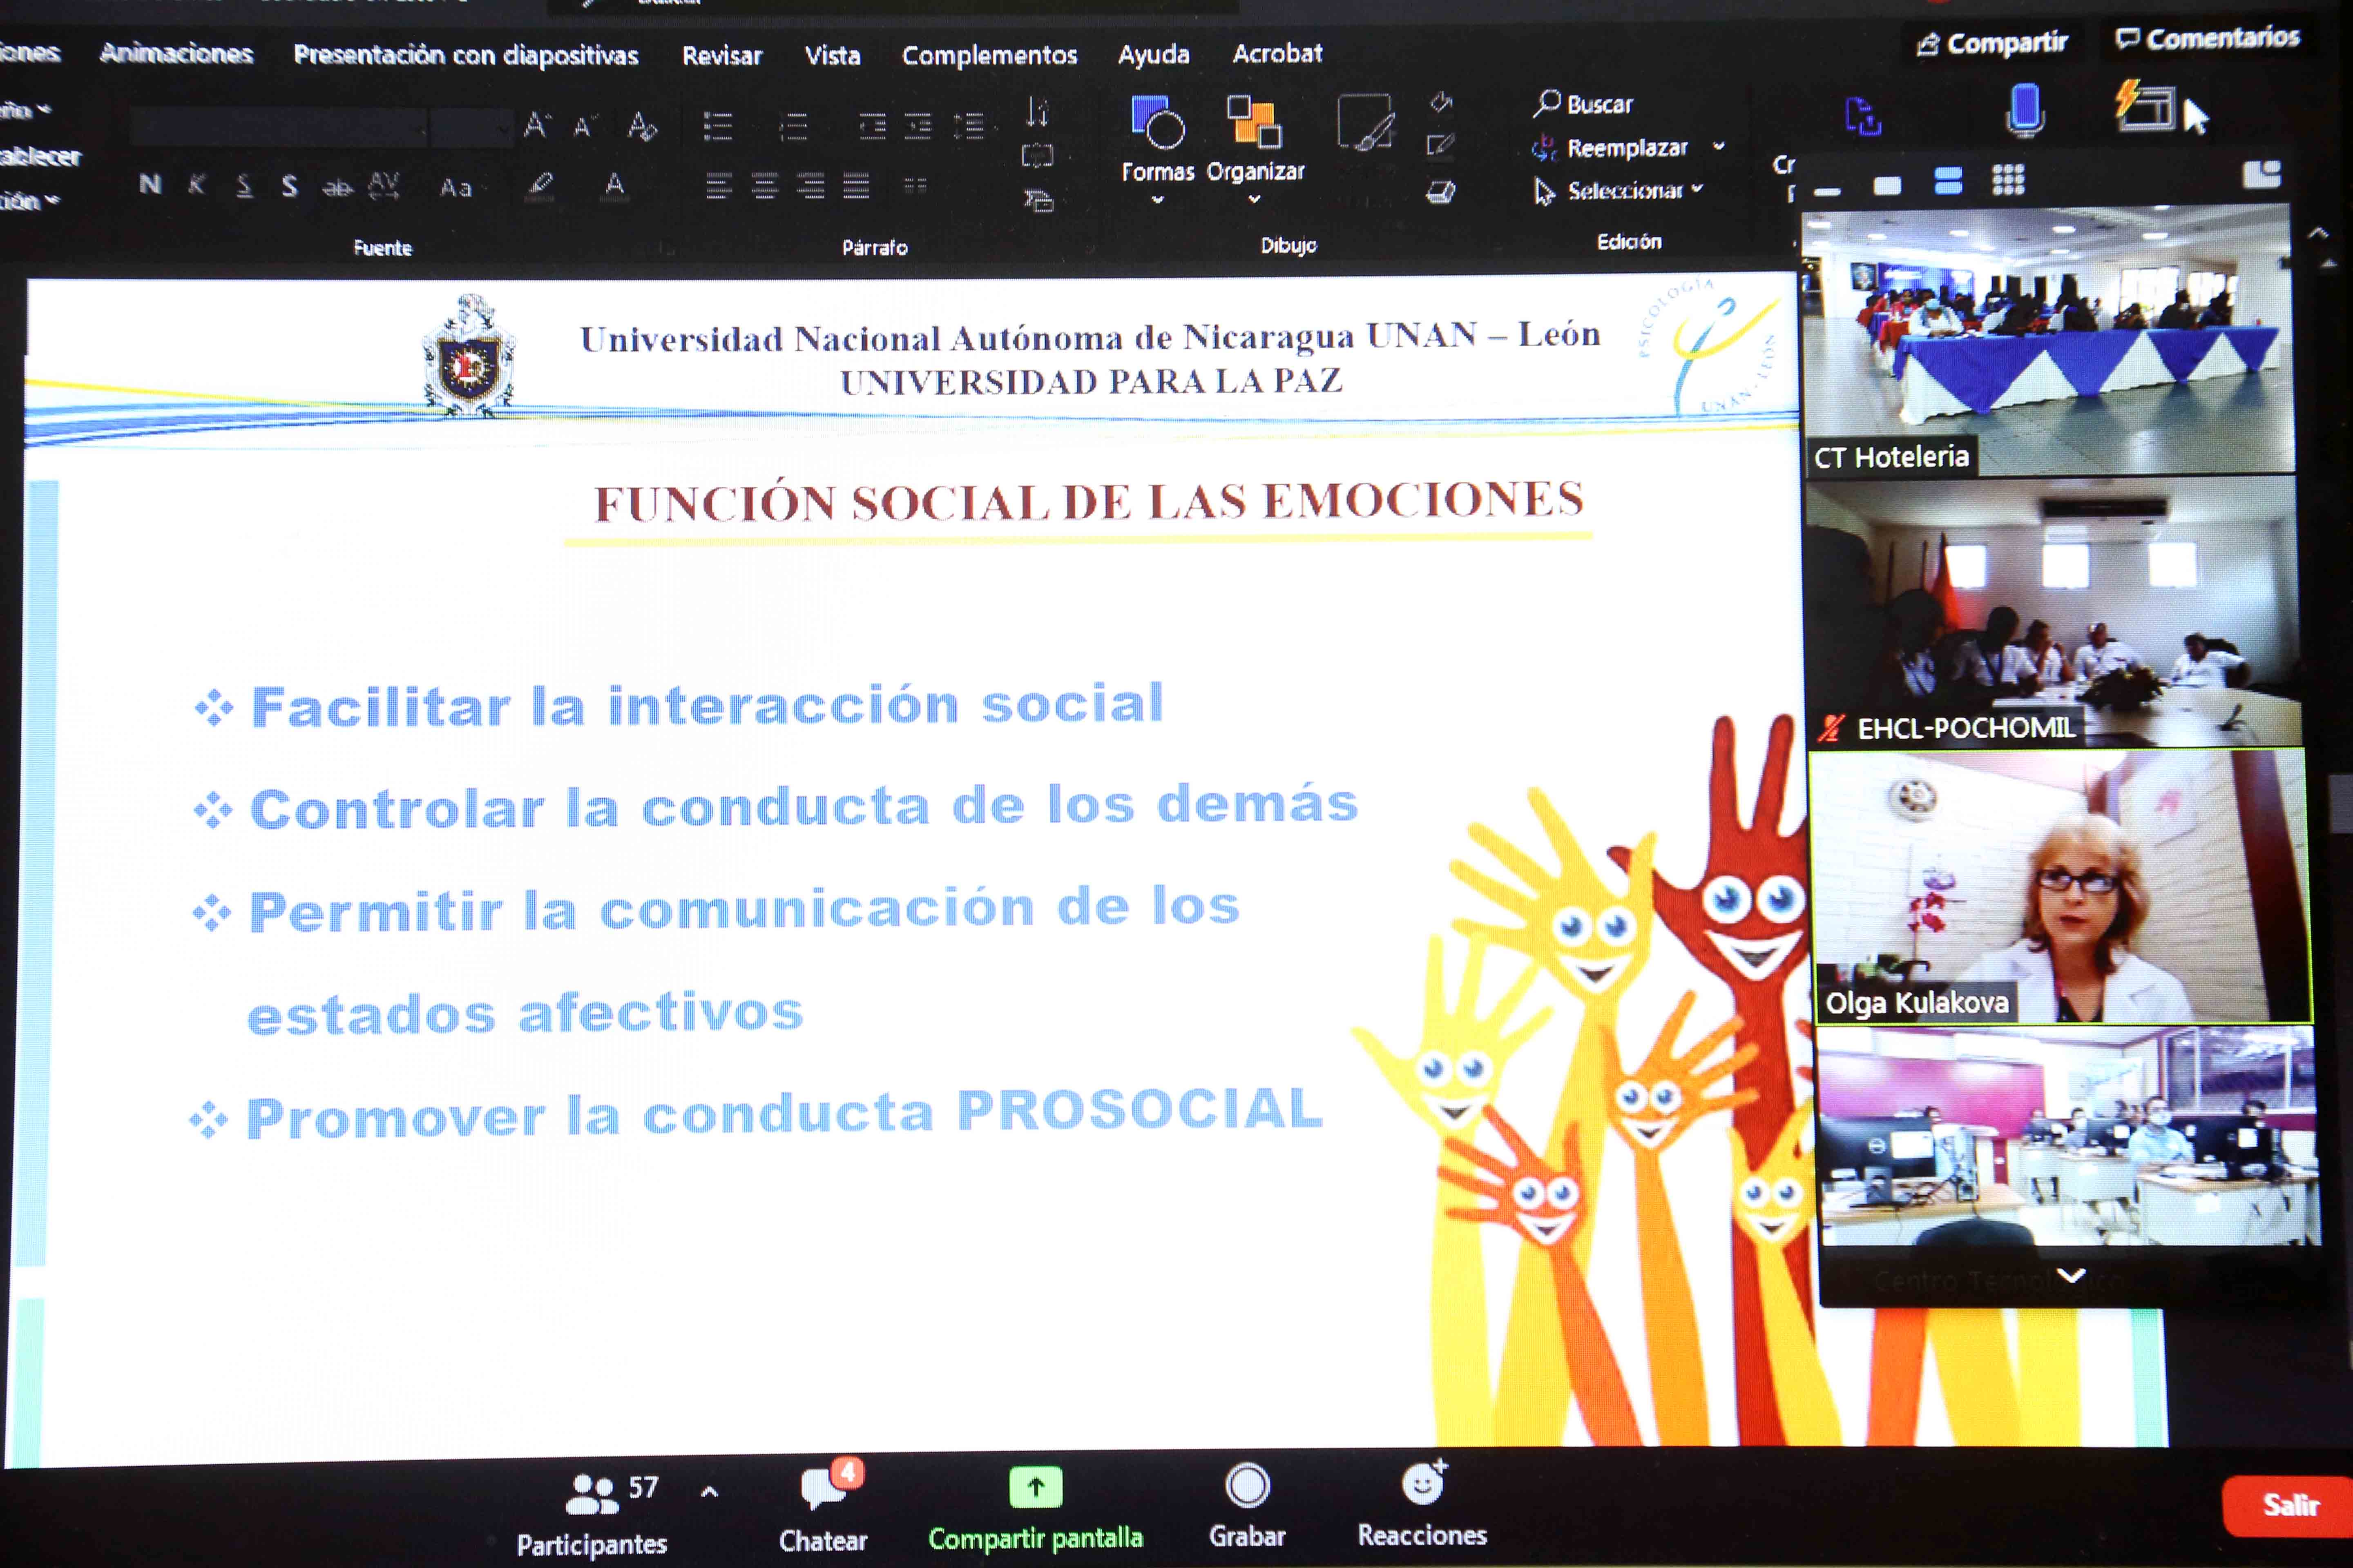Apply bulleted list
Screen dimensions: 2353x1568
[717, 126]
